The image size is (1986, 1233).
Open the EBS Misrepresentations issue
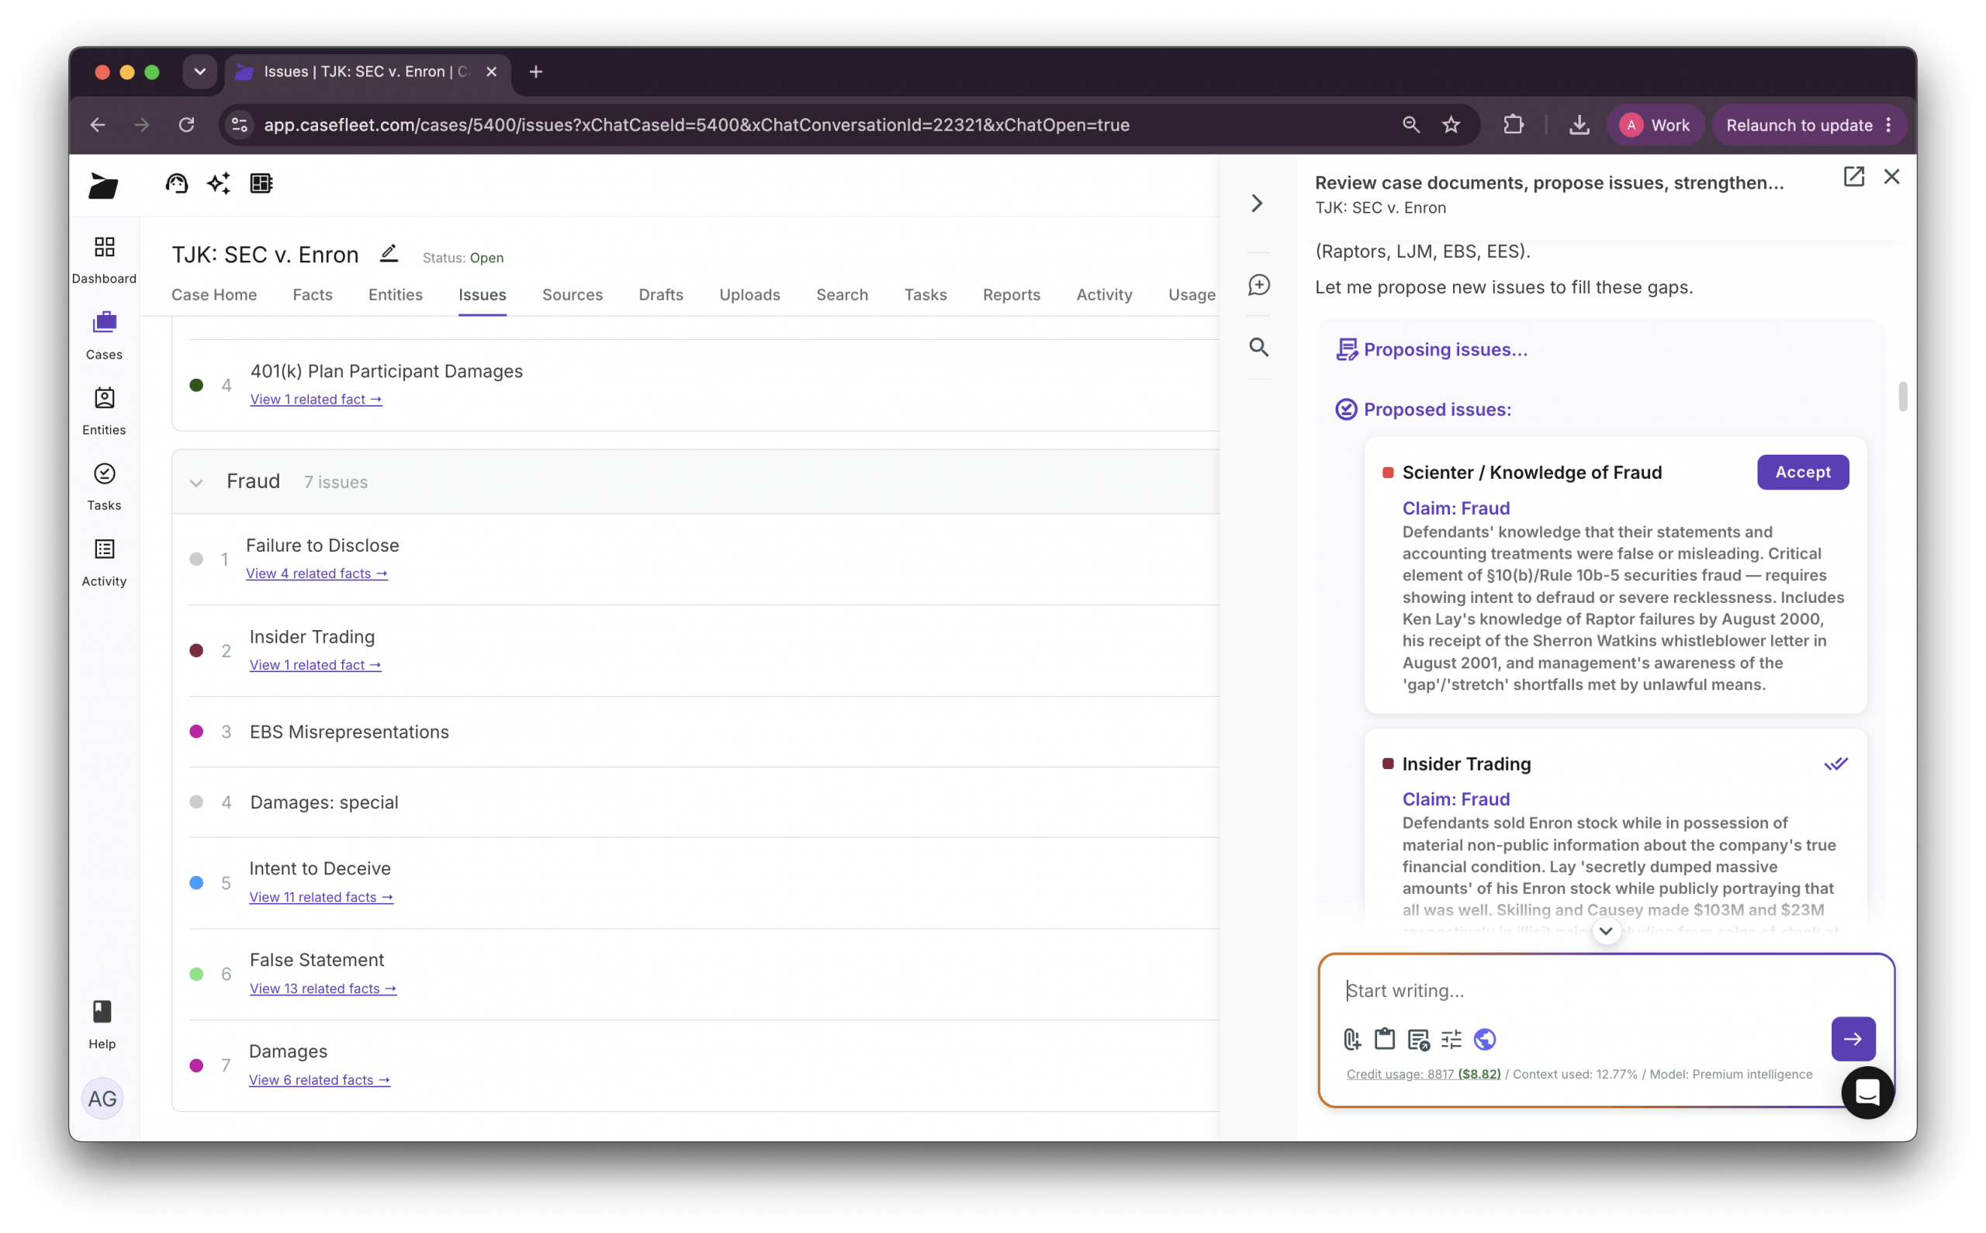349,732
